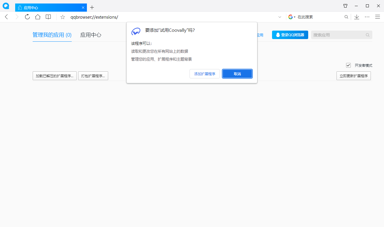This screenshot has height=227, width=384.
Task: Minimize the browser window
Action: [x=356, y=6]
